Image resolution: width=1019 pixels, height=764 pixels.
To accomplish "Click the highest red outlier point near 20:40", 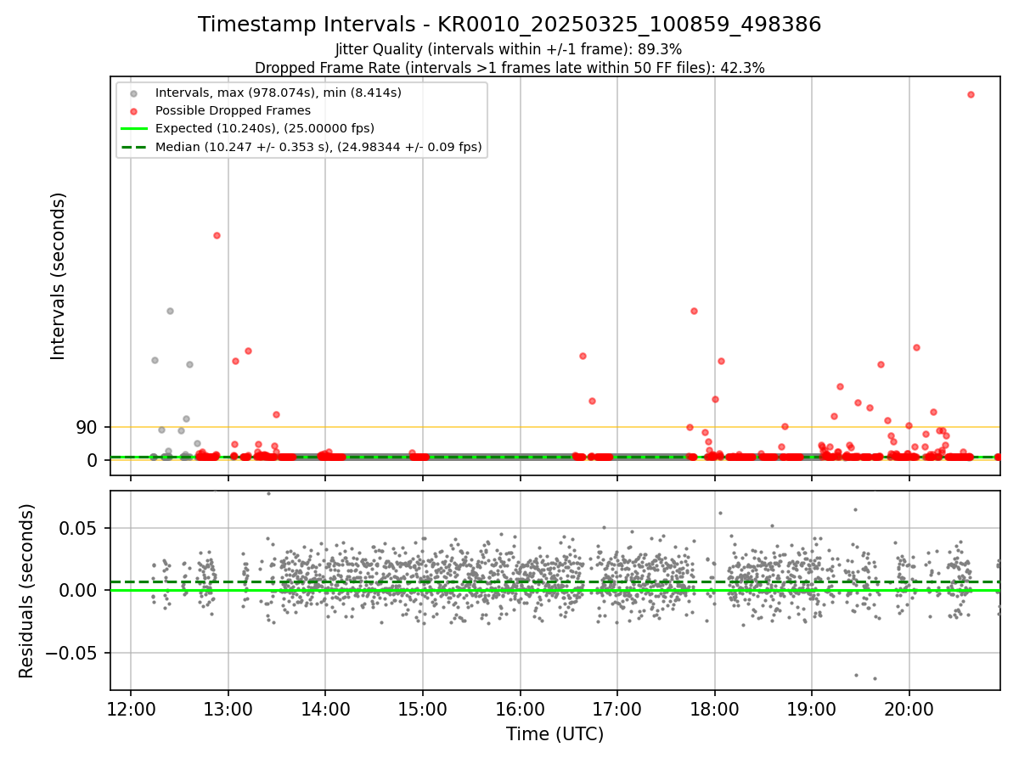I will pos(971,94).
